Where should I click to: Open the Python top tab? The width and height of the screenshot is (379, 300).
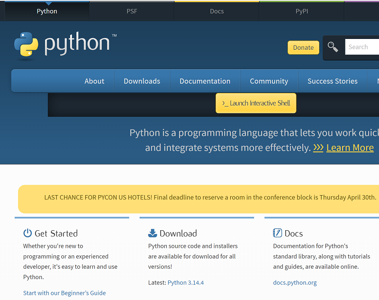[47, 11]
